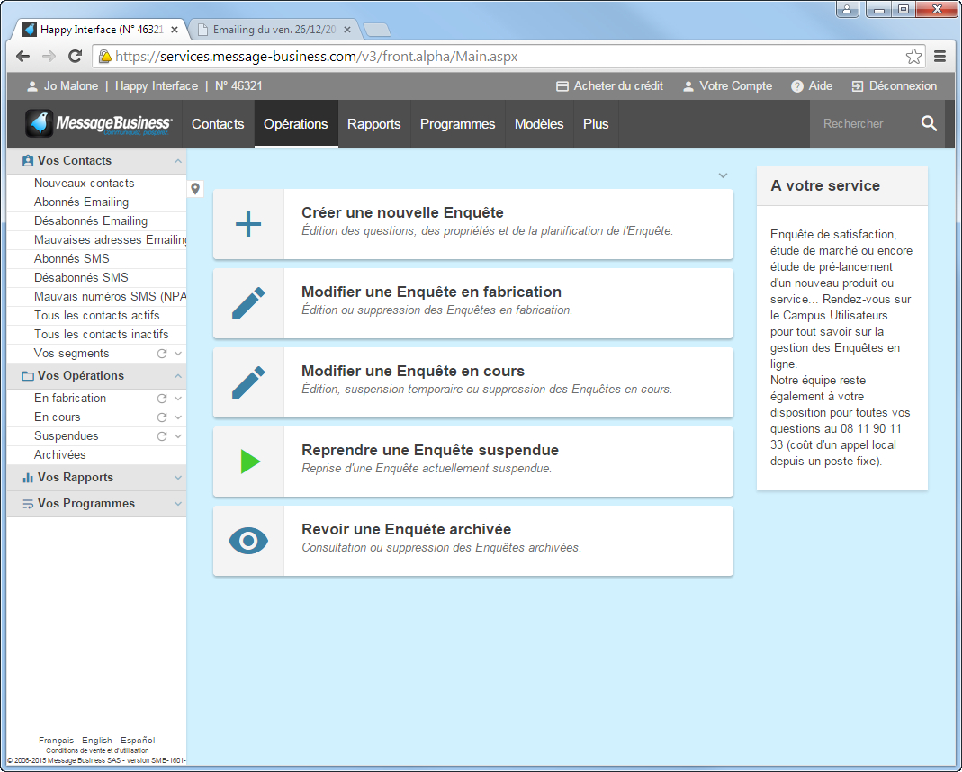The image size is (962, 772).
Task: Click the plus icon for new Enquête
Action: 248,224
